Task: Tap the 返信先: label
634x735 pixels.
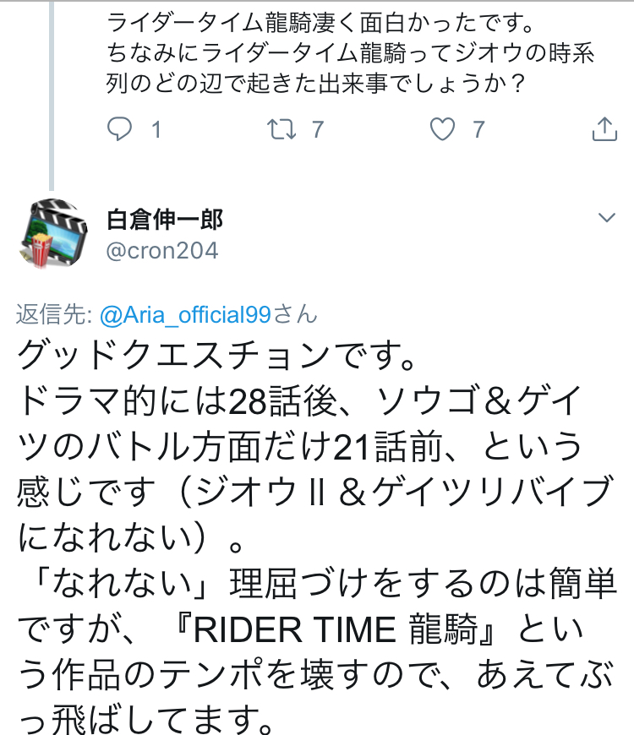Action: coord(54,315)
